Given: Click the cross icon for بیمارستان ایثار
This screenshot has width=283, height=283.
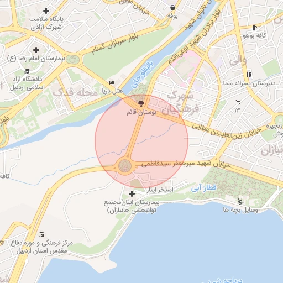Looking at the screenshot, I should click(x=132, y=193).
